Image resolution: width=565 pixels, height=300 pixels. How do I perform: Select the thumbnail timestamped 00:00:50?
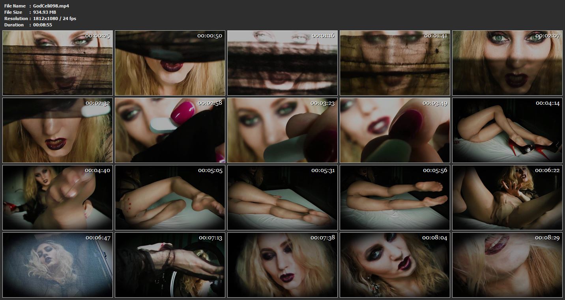pos(170,63)
